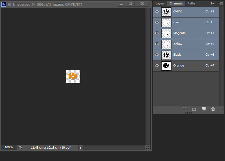
Task: Click the Channels panel scrollbar
Action: (x=221, y=56)
